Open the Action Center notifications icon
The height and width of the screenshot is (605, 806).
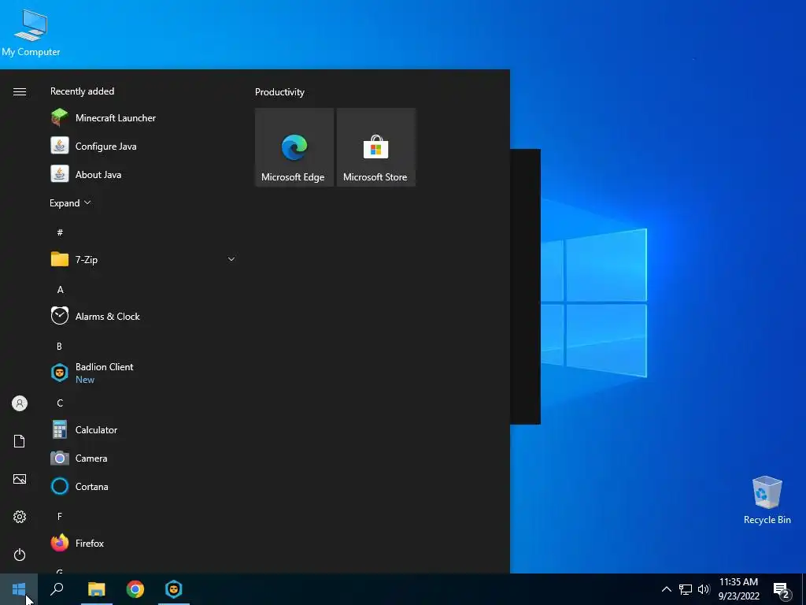pyautogui.click(x=782, y=589)
